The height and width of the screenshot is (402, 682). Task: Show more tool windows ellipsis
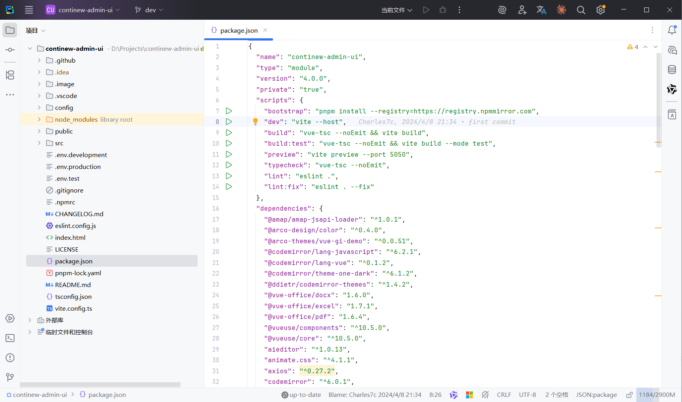point(10,95)
